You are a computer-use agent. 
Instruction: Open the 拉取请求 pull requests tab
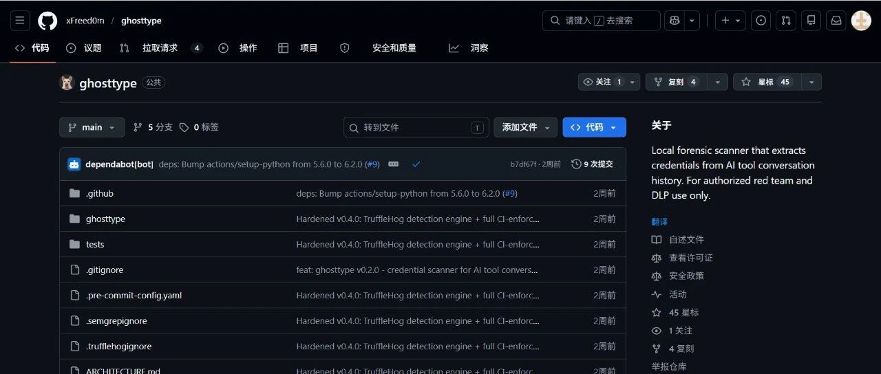161,48
